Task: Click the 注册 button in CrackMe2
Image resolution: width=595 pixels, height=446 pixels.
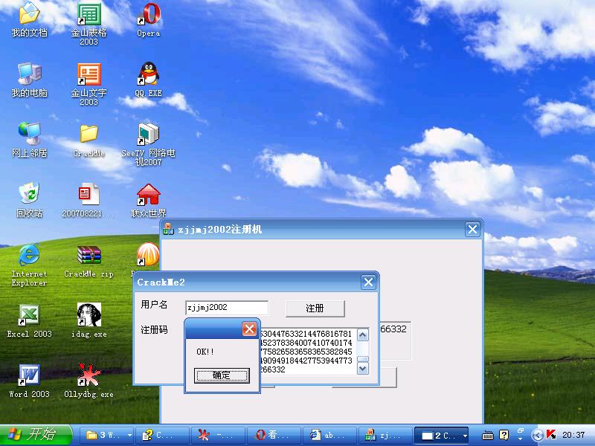Action: pos(315,308)
